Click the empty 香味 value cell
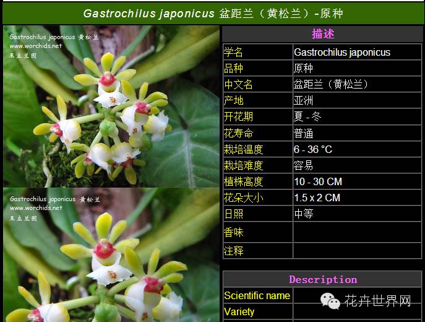This screenshot has height=322, width=425. (x=358, y=232)
